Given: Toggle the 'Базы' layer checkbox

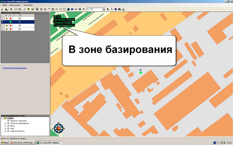Looking at the screenshot, I should coord(8,126).
